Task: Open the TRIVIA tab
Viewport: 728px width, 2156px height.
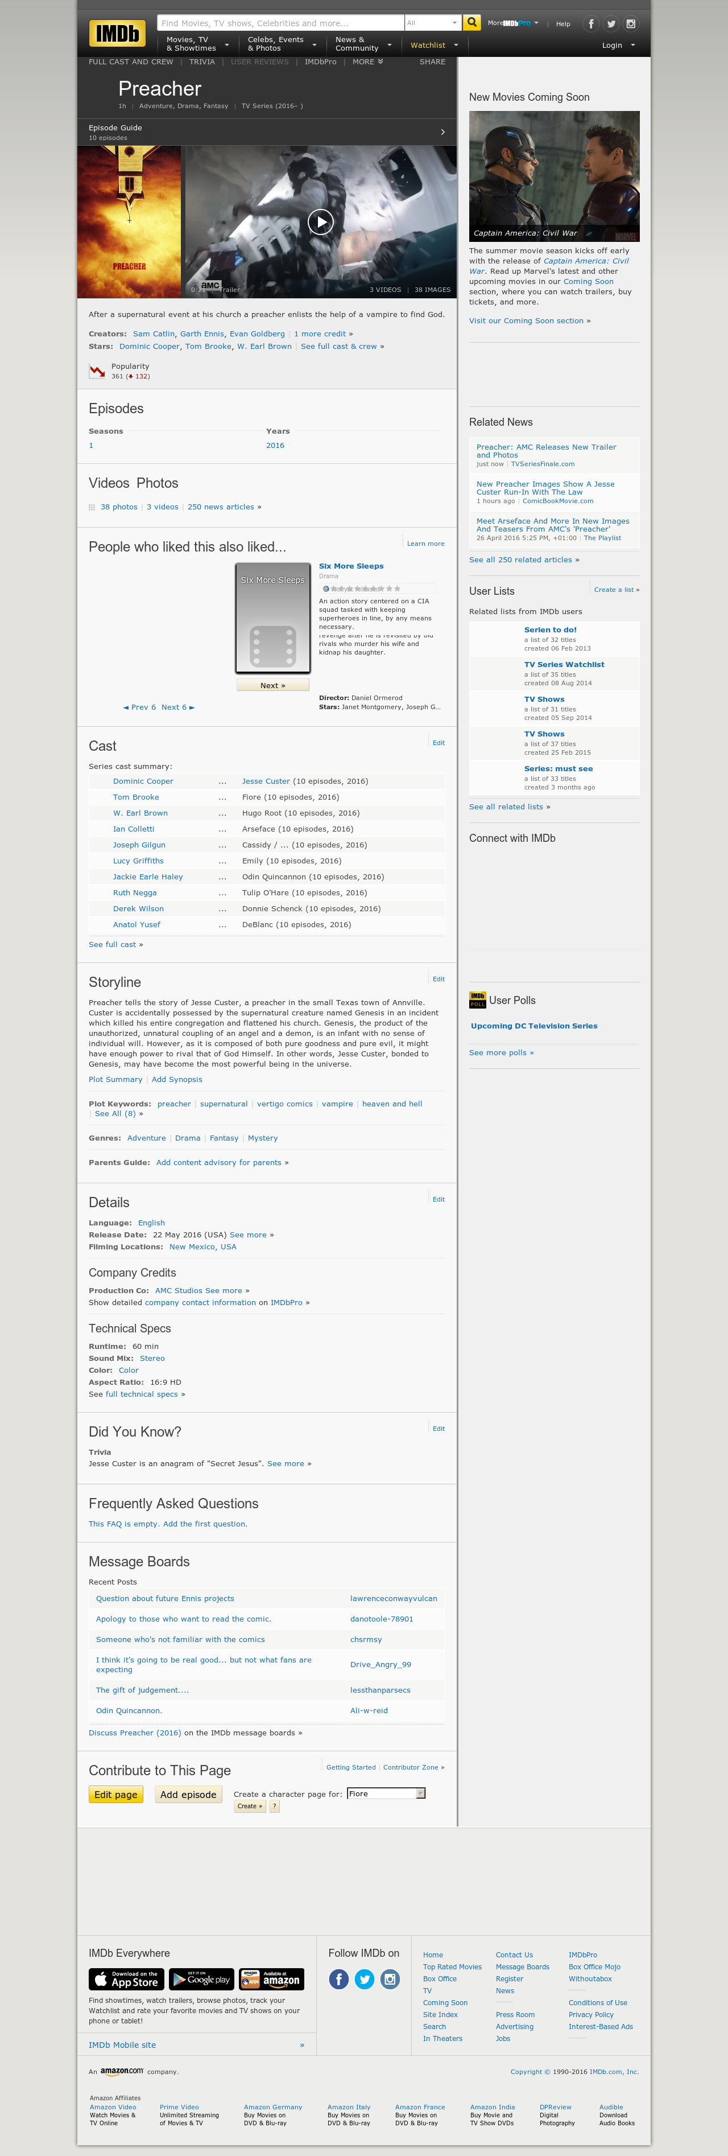Action: coord(202,62)
